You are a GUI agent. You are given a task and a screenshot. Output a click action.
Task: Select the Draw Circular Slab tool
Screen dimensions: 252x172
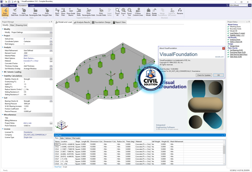pyautogui.click(x=24, y=12)
